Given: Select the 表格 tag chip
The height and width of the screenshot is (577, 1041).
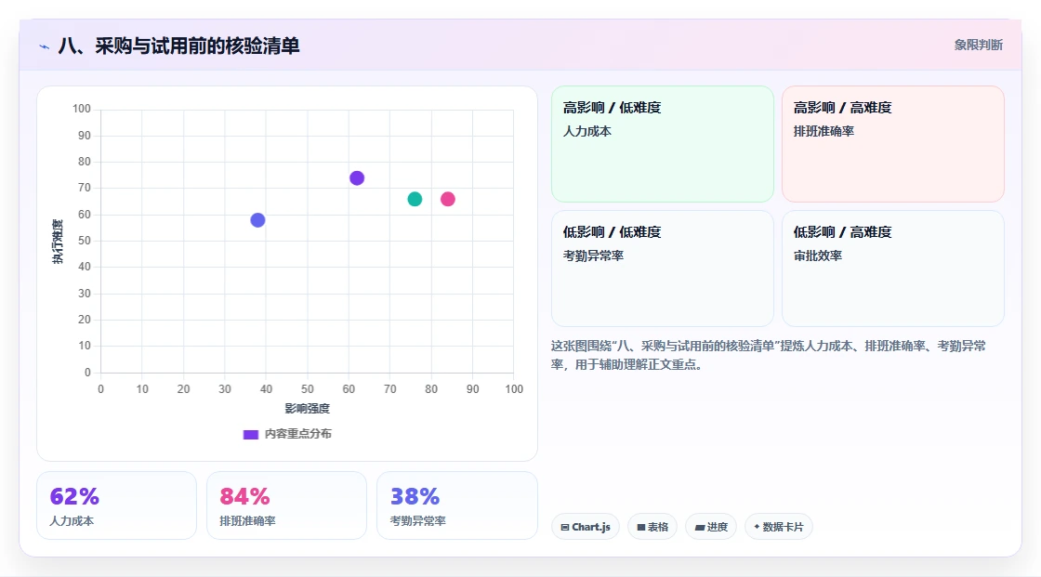Looking at the screenshot, I should [652, 527].
